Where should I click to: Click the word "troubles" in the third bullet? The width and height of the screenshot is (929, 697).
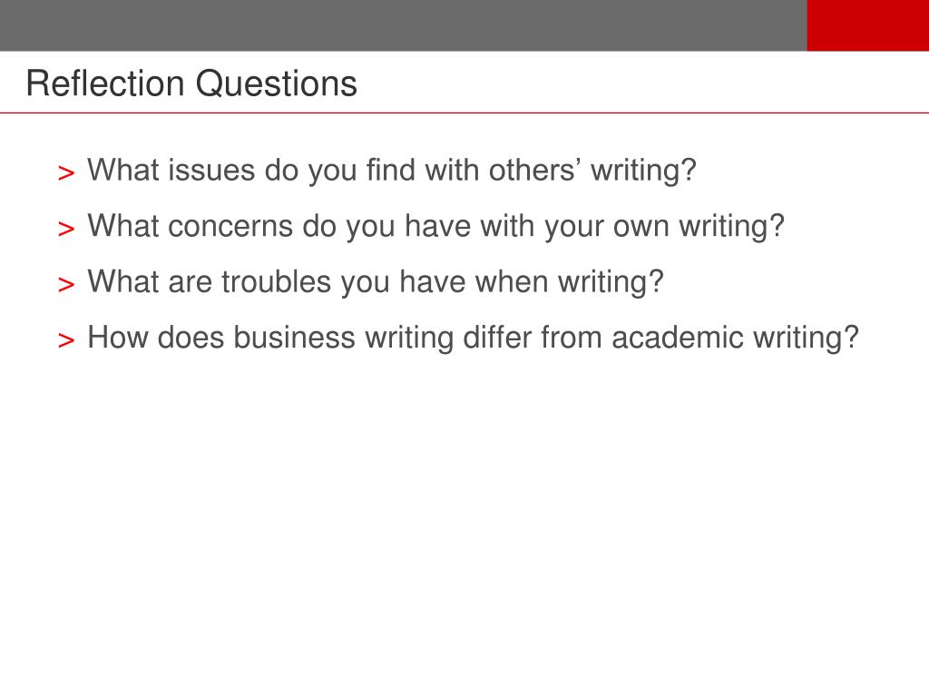tap(276, 281)
